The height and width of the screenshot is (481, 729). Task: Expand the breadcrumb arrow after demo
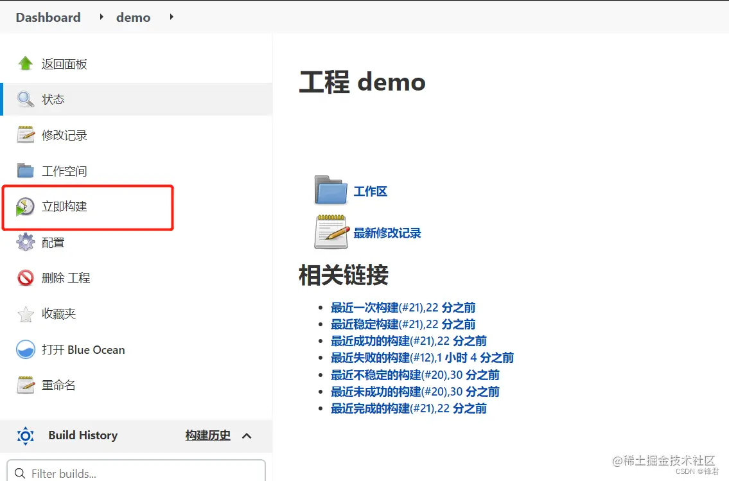[x=171, y=17]
